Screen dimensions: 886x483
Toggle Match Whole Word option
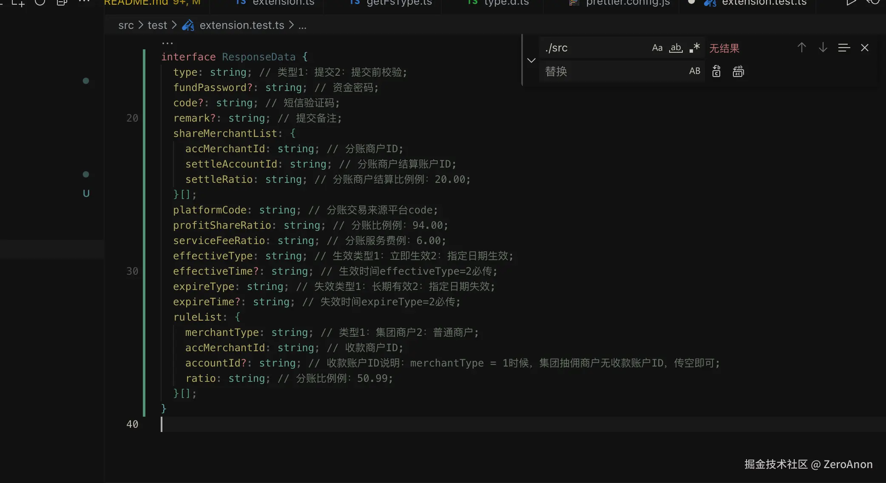[x=676, y=48]
